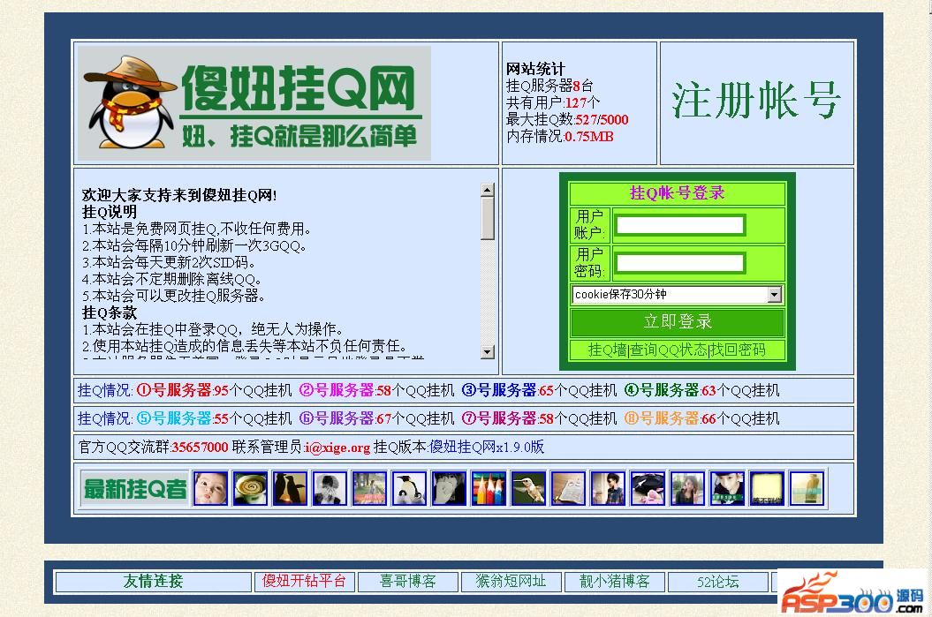Focus the 用户账户 username input field
Image resolution: width=932 pixels, height=617 pixels.
680,226
